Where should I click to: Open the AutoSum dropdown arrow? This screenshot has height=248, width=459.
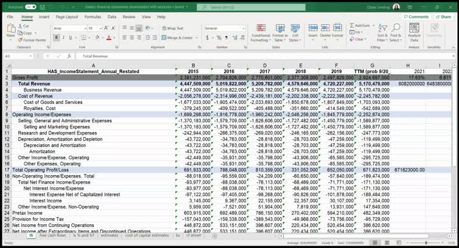374,26
